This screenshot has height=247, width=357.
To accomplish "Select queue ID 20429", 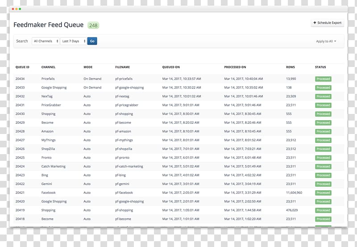I will (20, 122).
